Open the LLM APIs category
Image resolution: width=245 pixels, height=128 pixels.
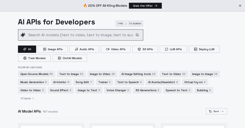[173, 49]
